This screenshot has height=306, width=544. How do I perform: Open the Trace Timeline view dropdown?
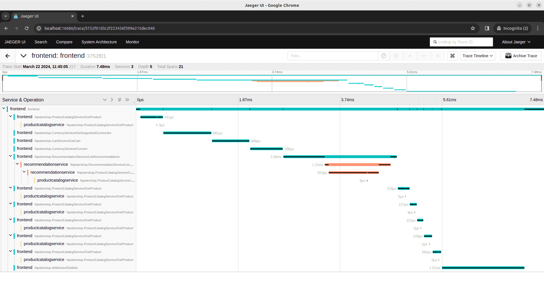[x=477, y=56]
